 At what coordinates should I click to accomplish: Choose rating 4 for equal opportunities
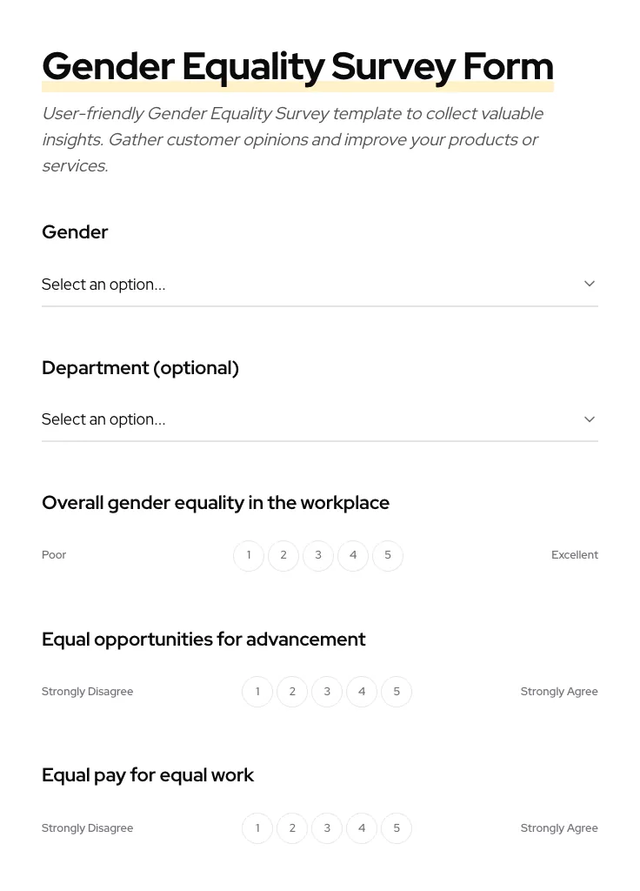point(362,691)
